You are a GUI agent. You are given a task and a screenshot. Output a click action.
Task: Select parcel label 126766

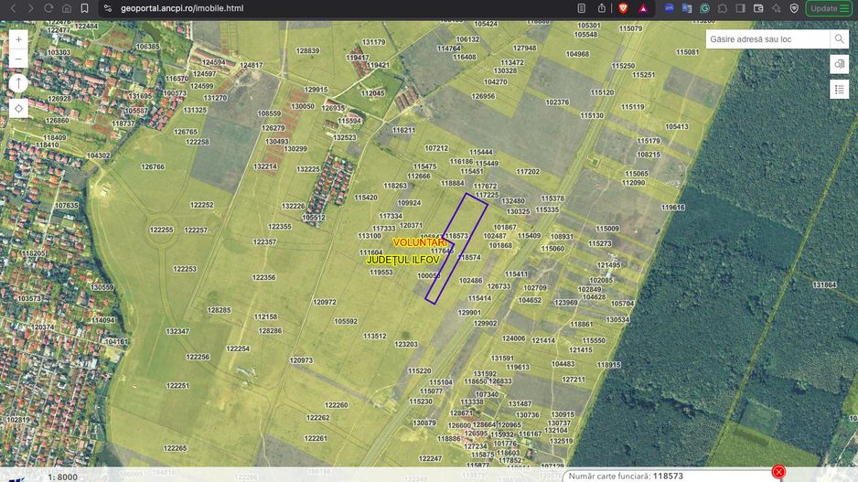tap(153, 166)
